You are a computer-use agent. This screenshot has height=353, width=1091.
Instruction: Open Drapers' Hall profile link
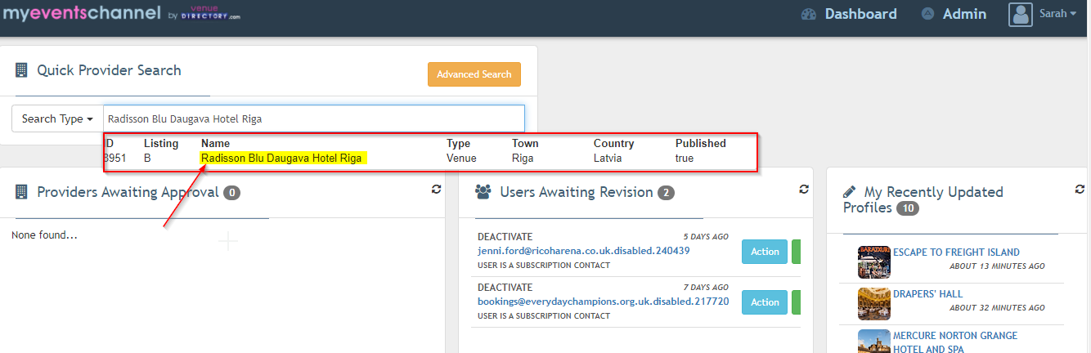[x=928, y=293]
